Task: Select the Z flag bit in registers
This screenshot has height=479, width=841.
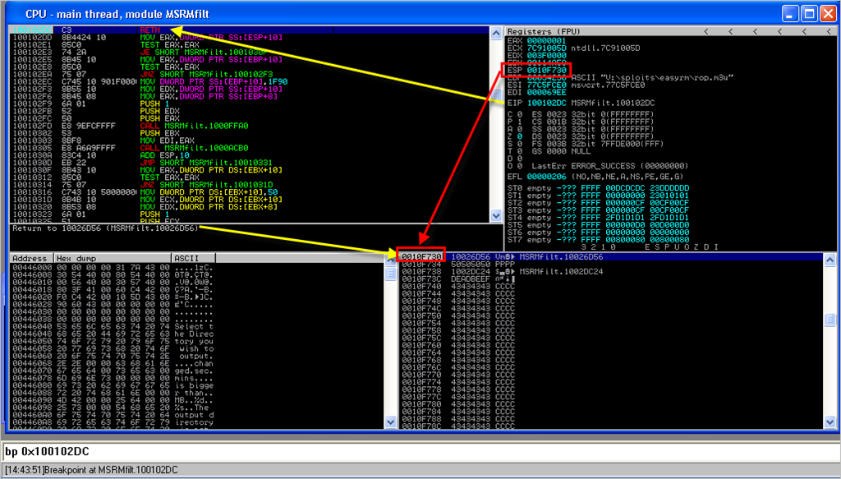Action: coord(518,135)
